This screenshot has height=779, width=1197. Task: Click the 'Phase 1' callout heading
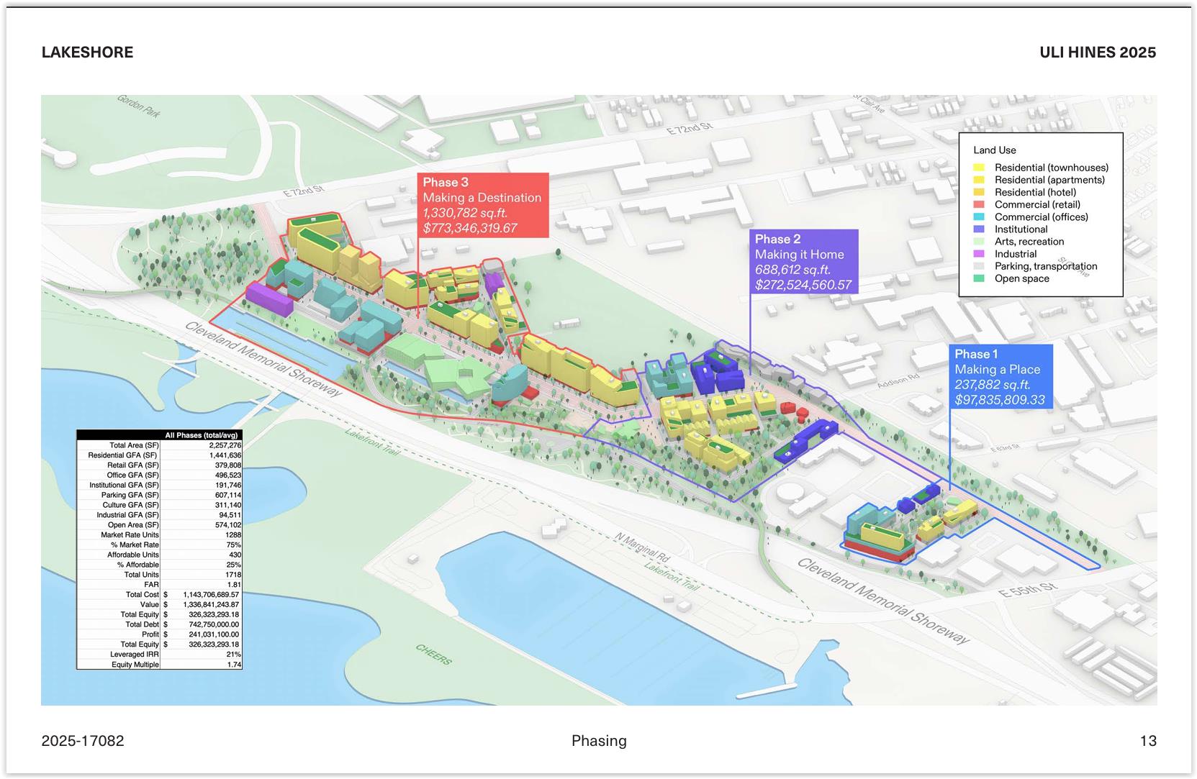(976, 354)
